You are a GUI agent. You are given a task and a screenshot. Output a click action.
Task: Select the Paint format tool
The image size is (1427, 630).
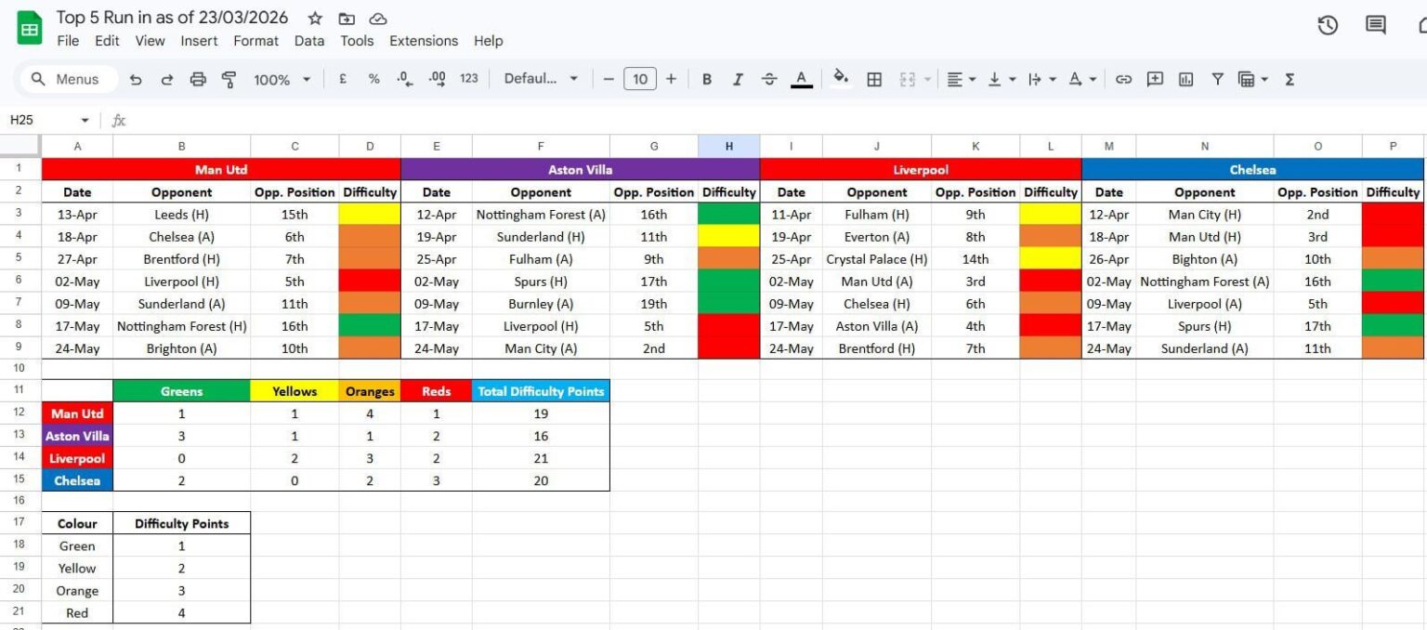click(x=228, y=79)
